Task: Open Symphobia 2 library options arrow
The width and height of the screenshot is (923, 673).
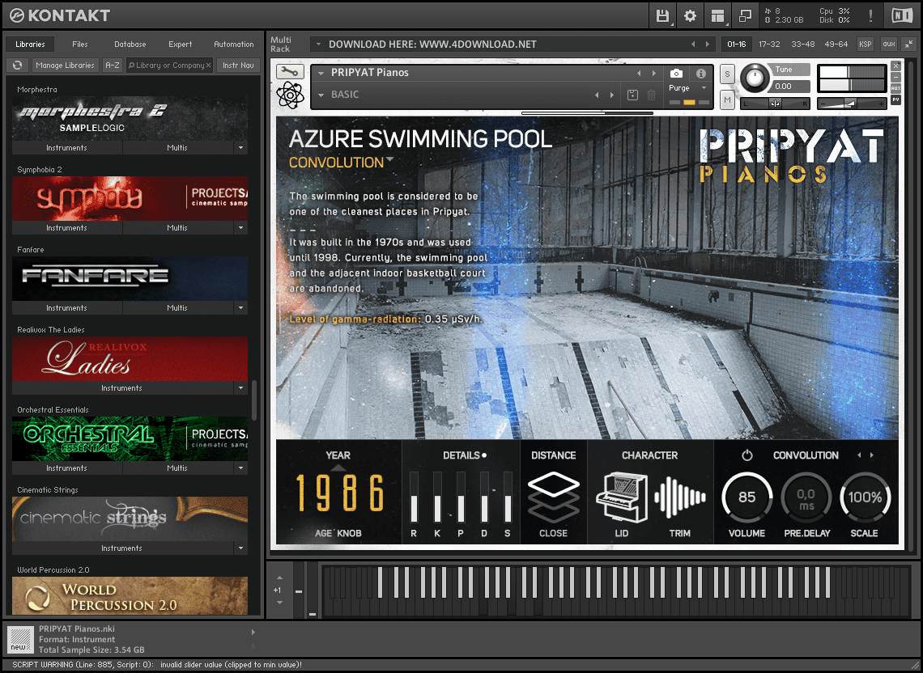Action: [x=240, y=227]
